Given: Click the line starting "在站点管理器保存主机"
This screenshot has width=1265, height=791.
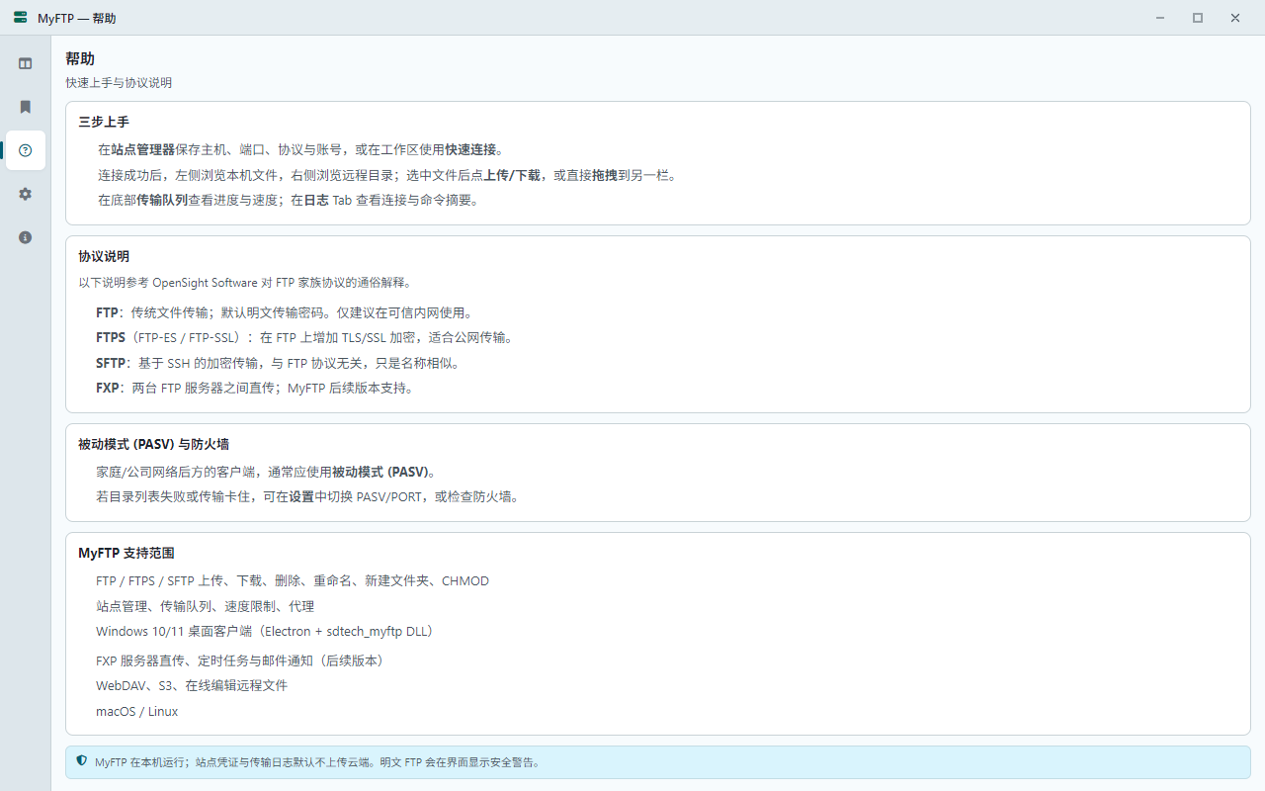Looking at the screenshot, I should (x=300, y=149).
